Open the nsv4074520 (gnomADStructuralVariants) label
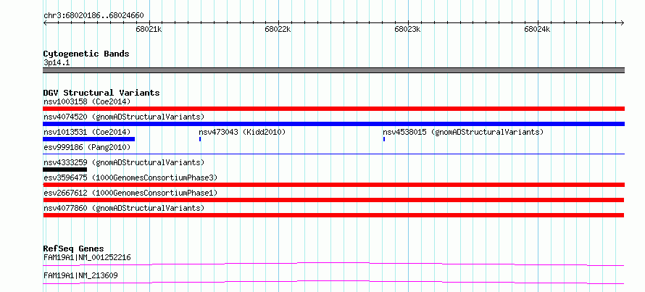 [x=124, y=117]
